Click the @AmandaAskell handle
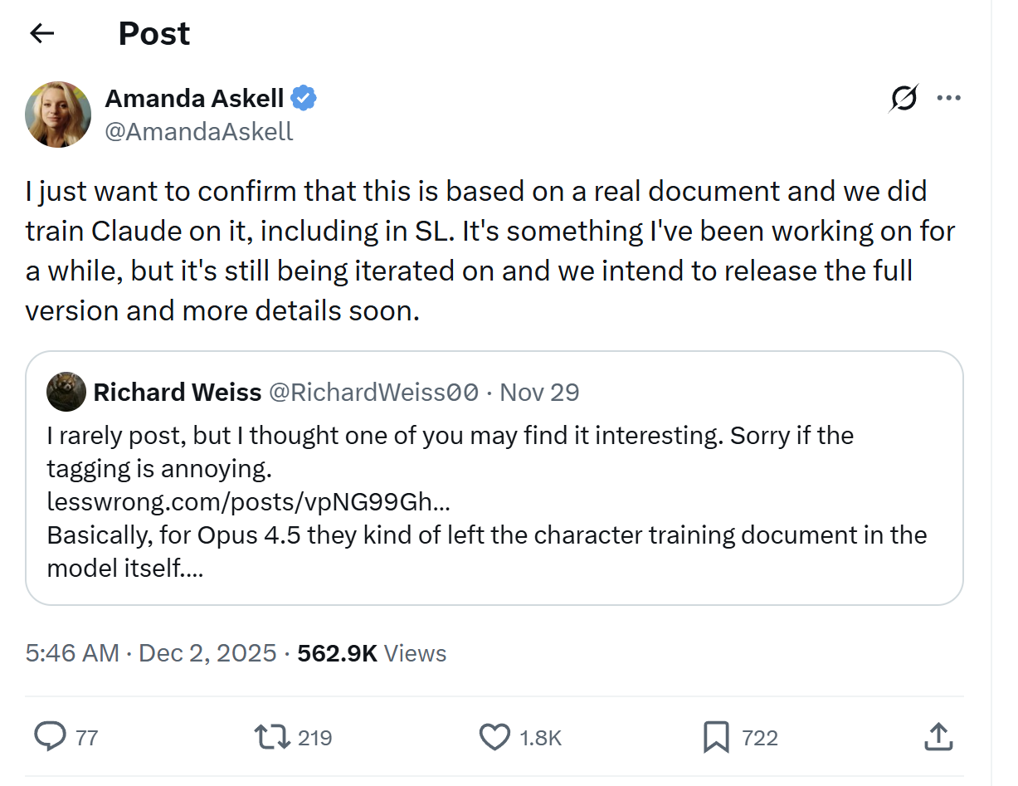The width and height of the screenshot is (1018, 786). pyautogui.click(x=198, y=132)
